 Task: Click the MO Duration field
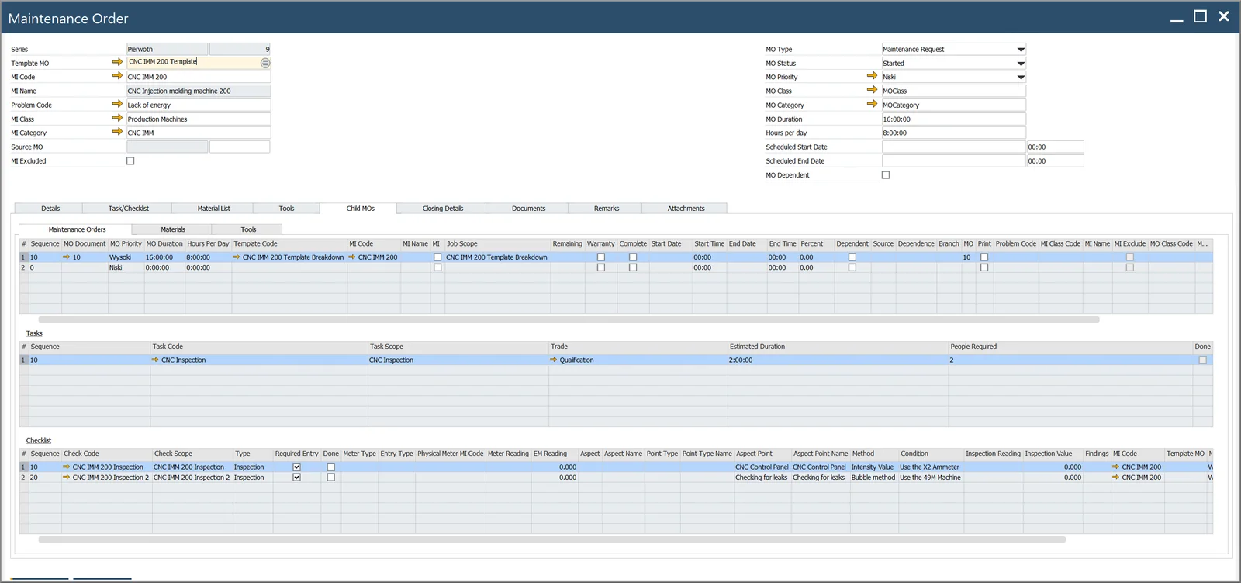pyautogui.click(x=954, y=119)
